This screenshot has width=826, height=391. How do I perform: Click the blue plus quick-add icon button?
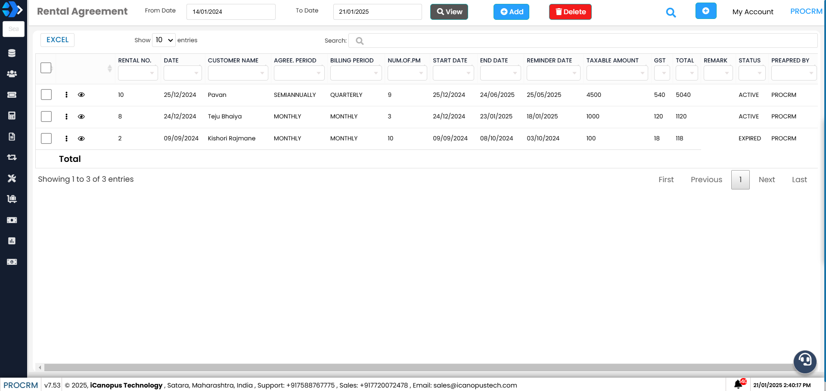[x=705, y=11]
